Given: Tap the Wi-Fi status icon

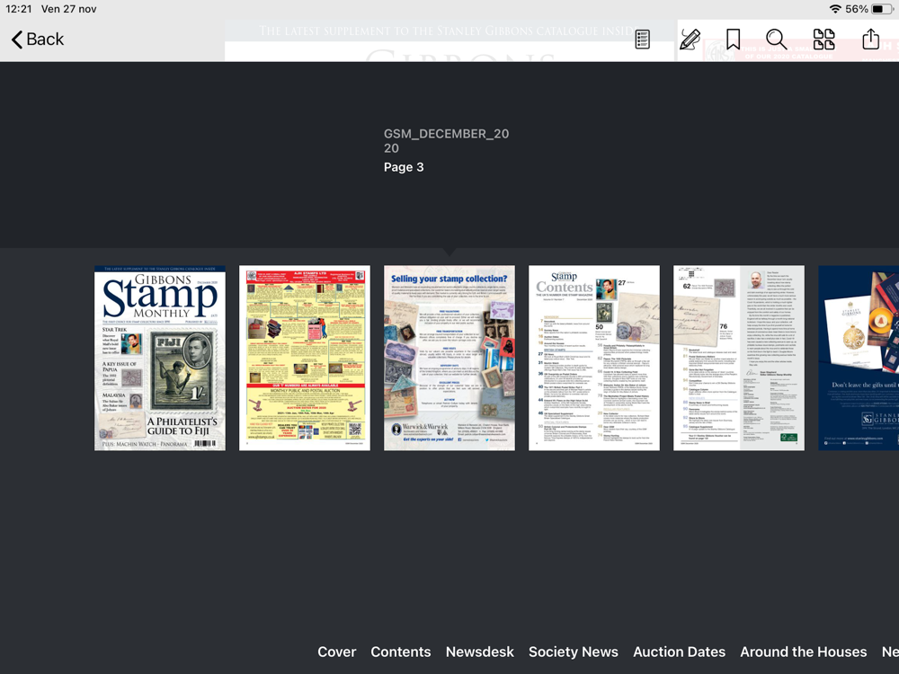Looking at the screenshot, I should 835,9.
